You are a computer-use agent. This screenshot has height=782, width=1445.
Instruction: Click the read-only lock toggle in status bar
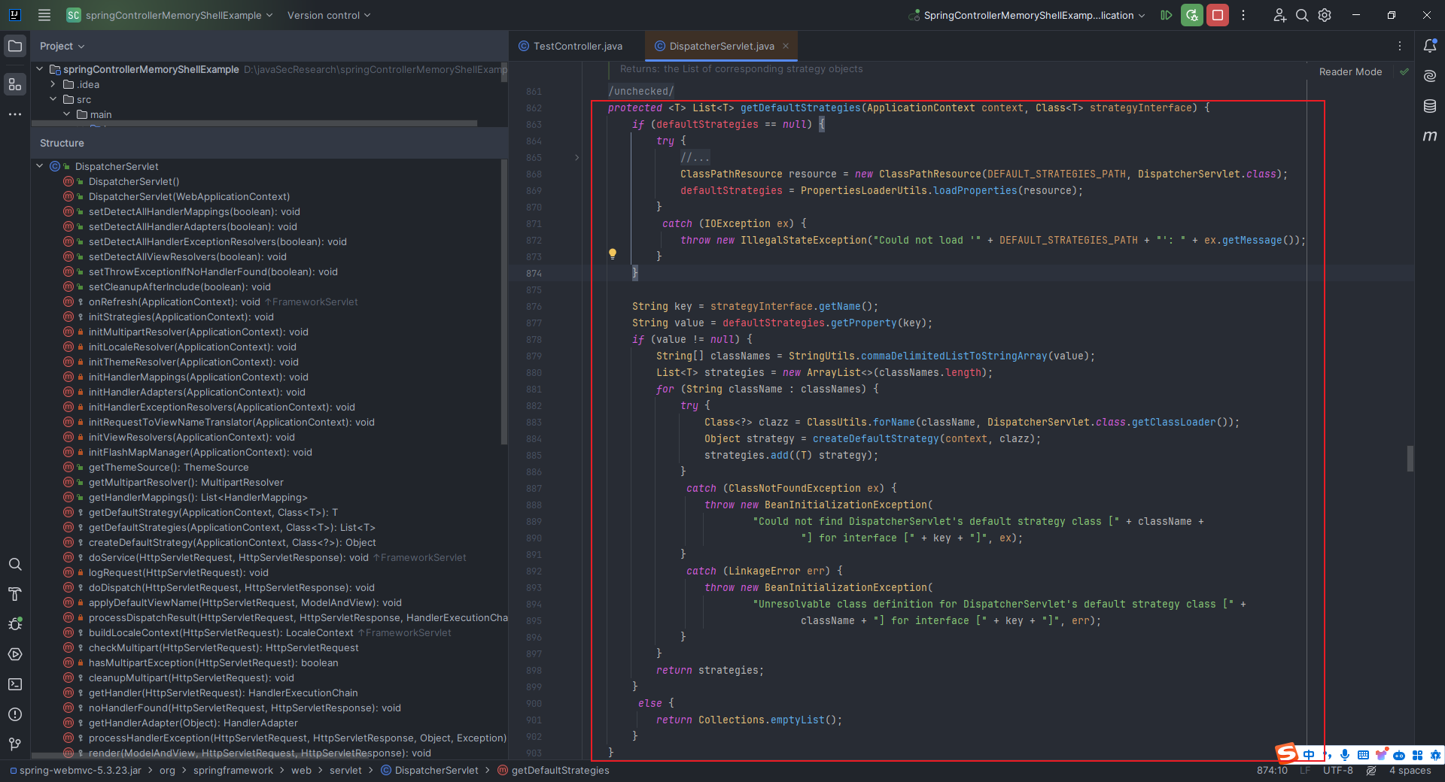(1371, 771)
